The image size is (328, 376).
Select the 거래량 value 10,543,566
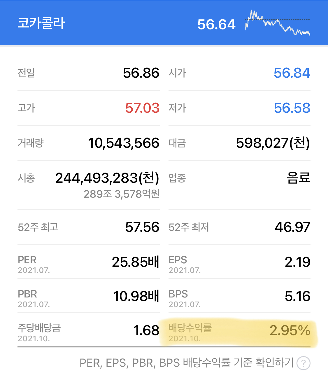124,143
